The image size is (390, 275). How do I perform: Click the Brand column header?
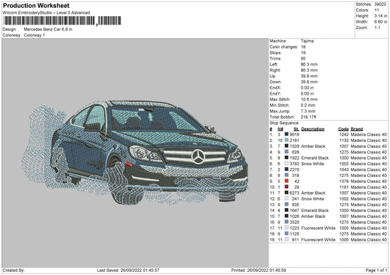pos(357,129)
